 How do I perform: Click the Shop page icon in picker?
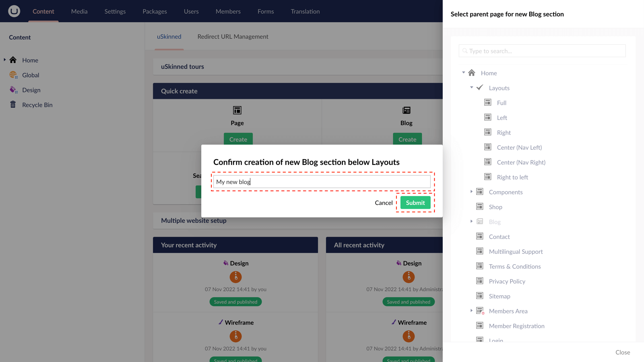pyautogui.click(x=479, y=207)
